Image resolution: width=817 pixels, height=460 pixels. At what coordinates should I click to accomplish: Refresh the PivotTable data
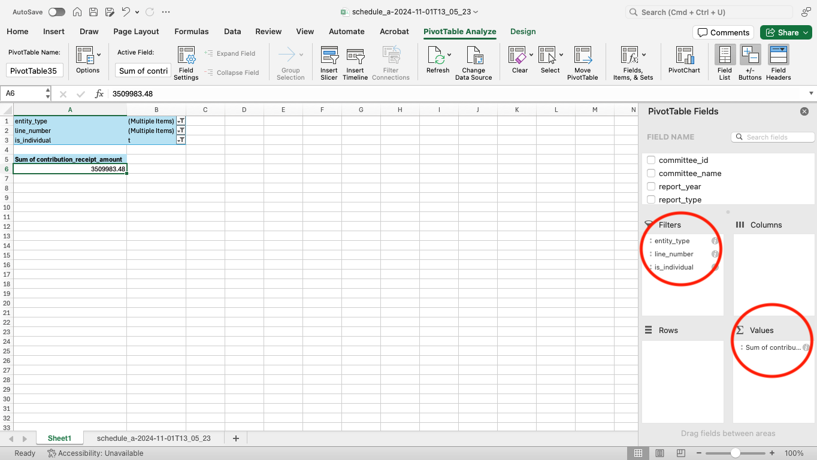click(x=438, y=60)
